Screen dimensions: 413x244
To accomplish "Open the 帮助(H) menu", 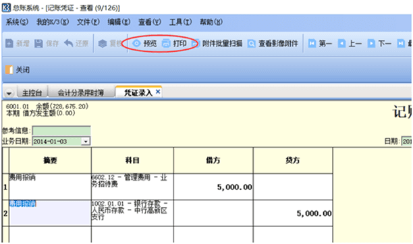I will click(x=211, y=22).
